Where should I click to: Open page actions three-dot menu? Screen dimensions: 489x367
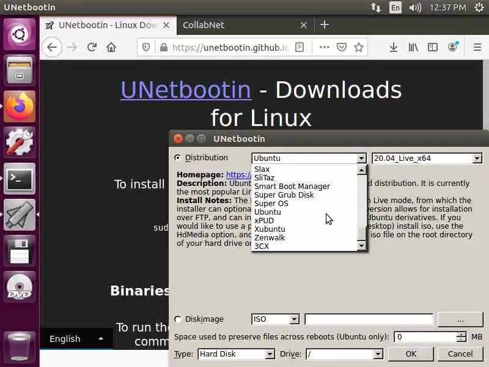[x=325, y=48]
